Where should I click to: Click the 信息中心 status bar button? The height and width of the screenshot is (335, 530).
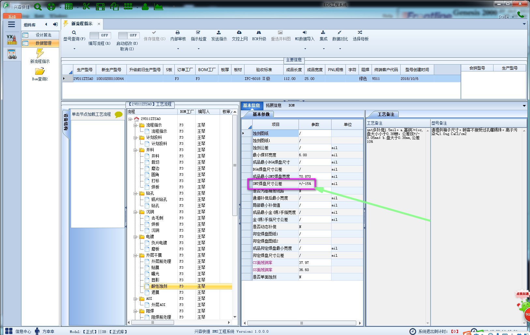tap(18, 331)
